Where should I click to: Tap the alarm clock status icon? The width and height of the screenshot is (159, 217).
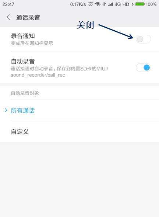(x=91, y=4)
